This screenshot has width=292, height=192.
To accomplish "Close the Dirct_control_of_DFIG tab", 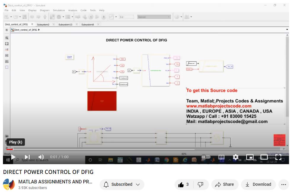I will click(x=32, y=24).
